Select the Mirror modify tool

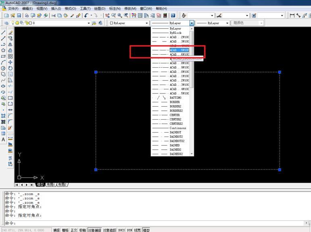[x=10, y=44]
